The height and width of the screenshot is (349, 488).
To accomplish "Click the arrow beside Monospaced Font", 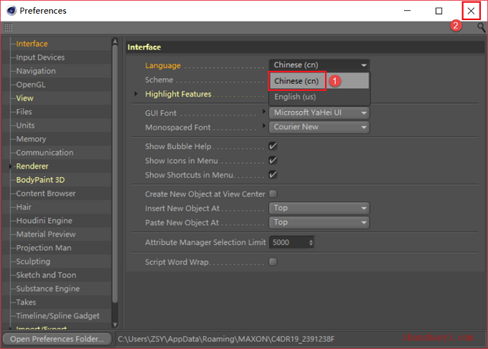I will pyautogui.click(x=263, y=125).
